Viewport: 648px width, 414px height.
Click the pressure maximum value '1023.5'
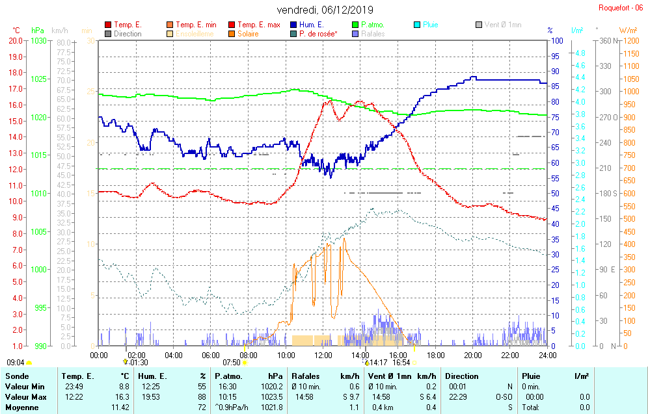coord(271,397)
